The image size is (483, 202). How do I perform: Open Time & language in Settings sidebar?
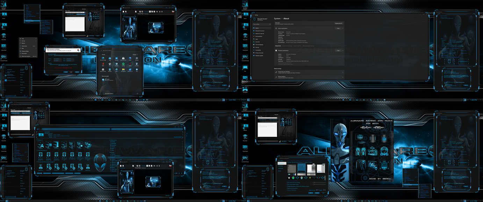click(x=261, y=45)
